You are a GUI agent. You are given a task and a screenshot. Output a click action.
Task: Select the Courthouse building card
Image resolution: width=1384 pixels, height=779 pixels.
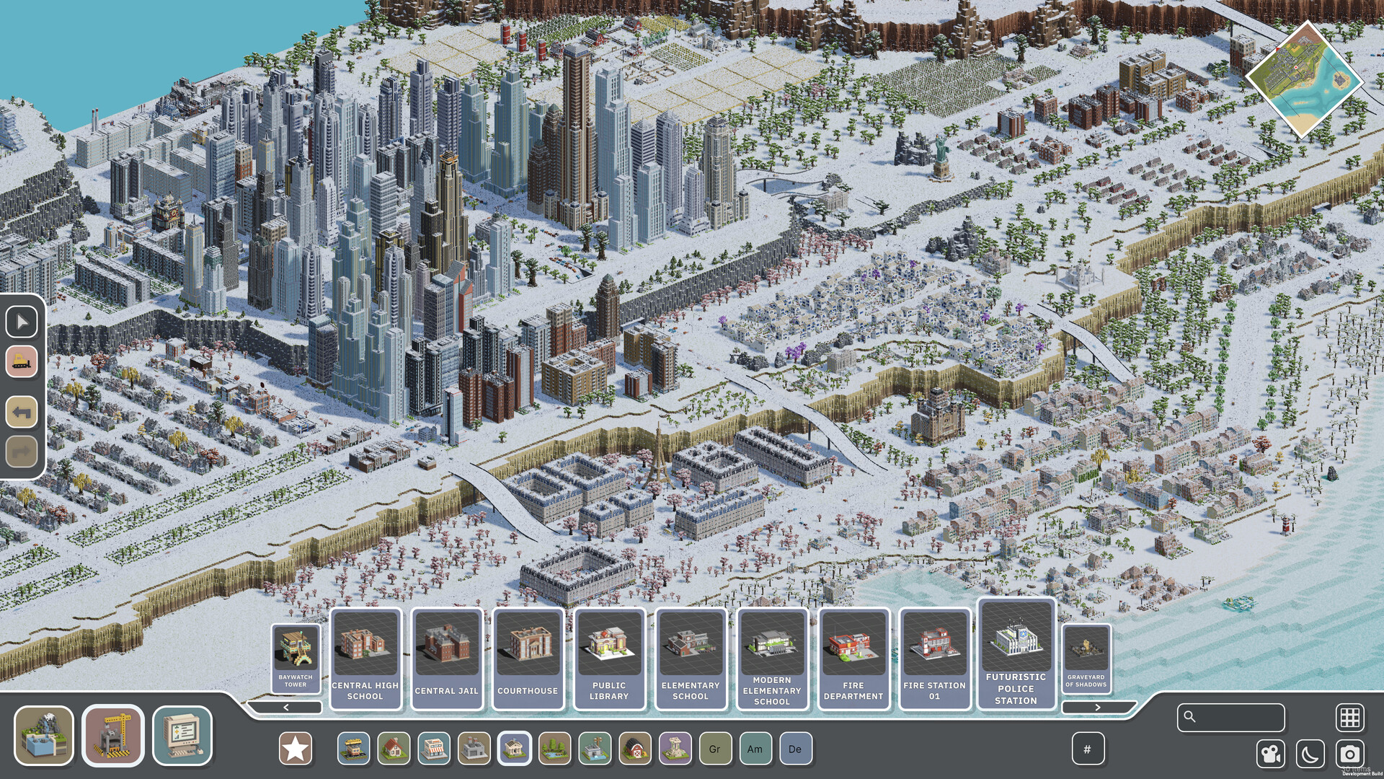(x=528, y=659)
